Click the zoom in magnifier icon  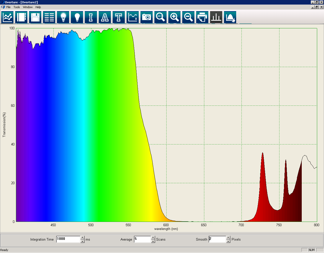pos(174,17)
